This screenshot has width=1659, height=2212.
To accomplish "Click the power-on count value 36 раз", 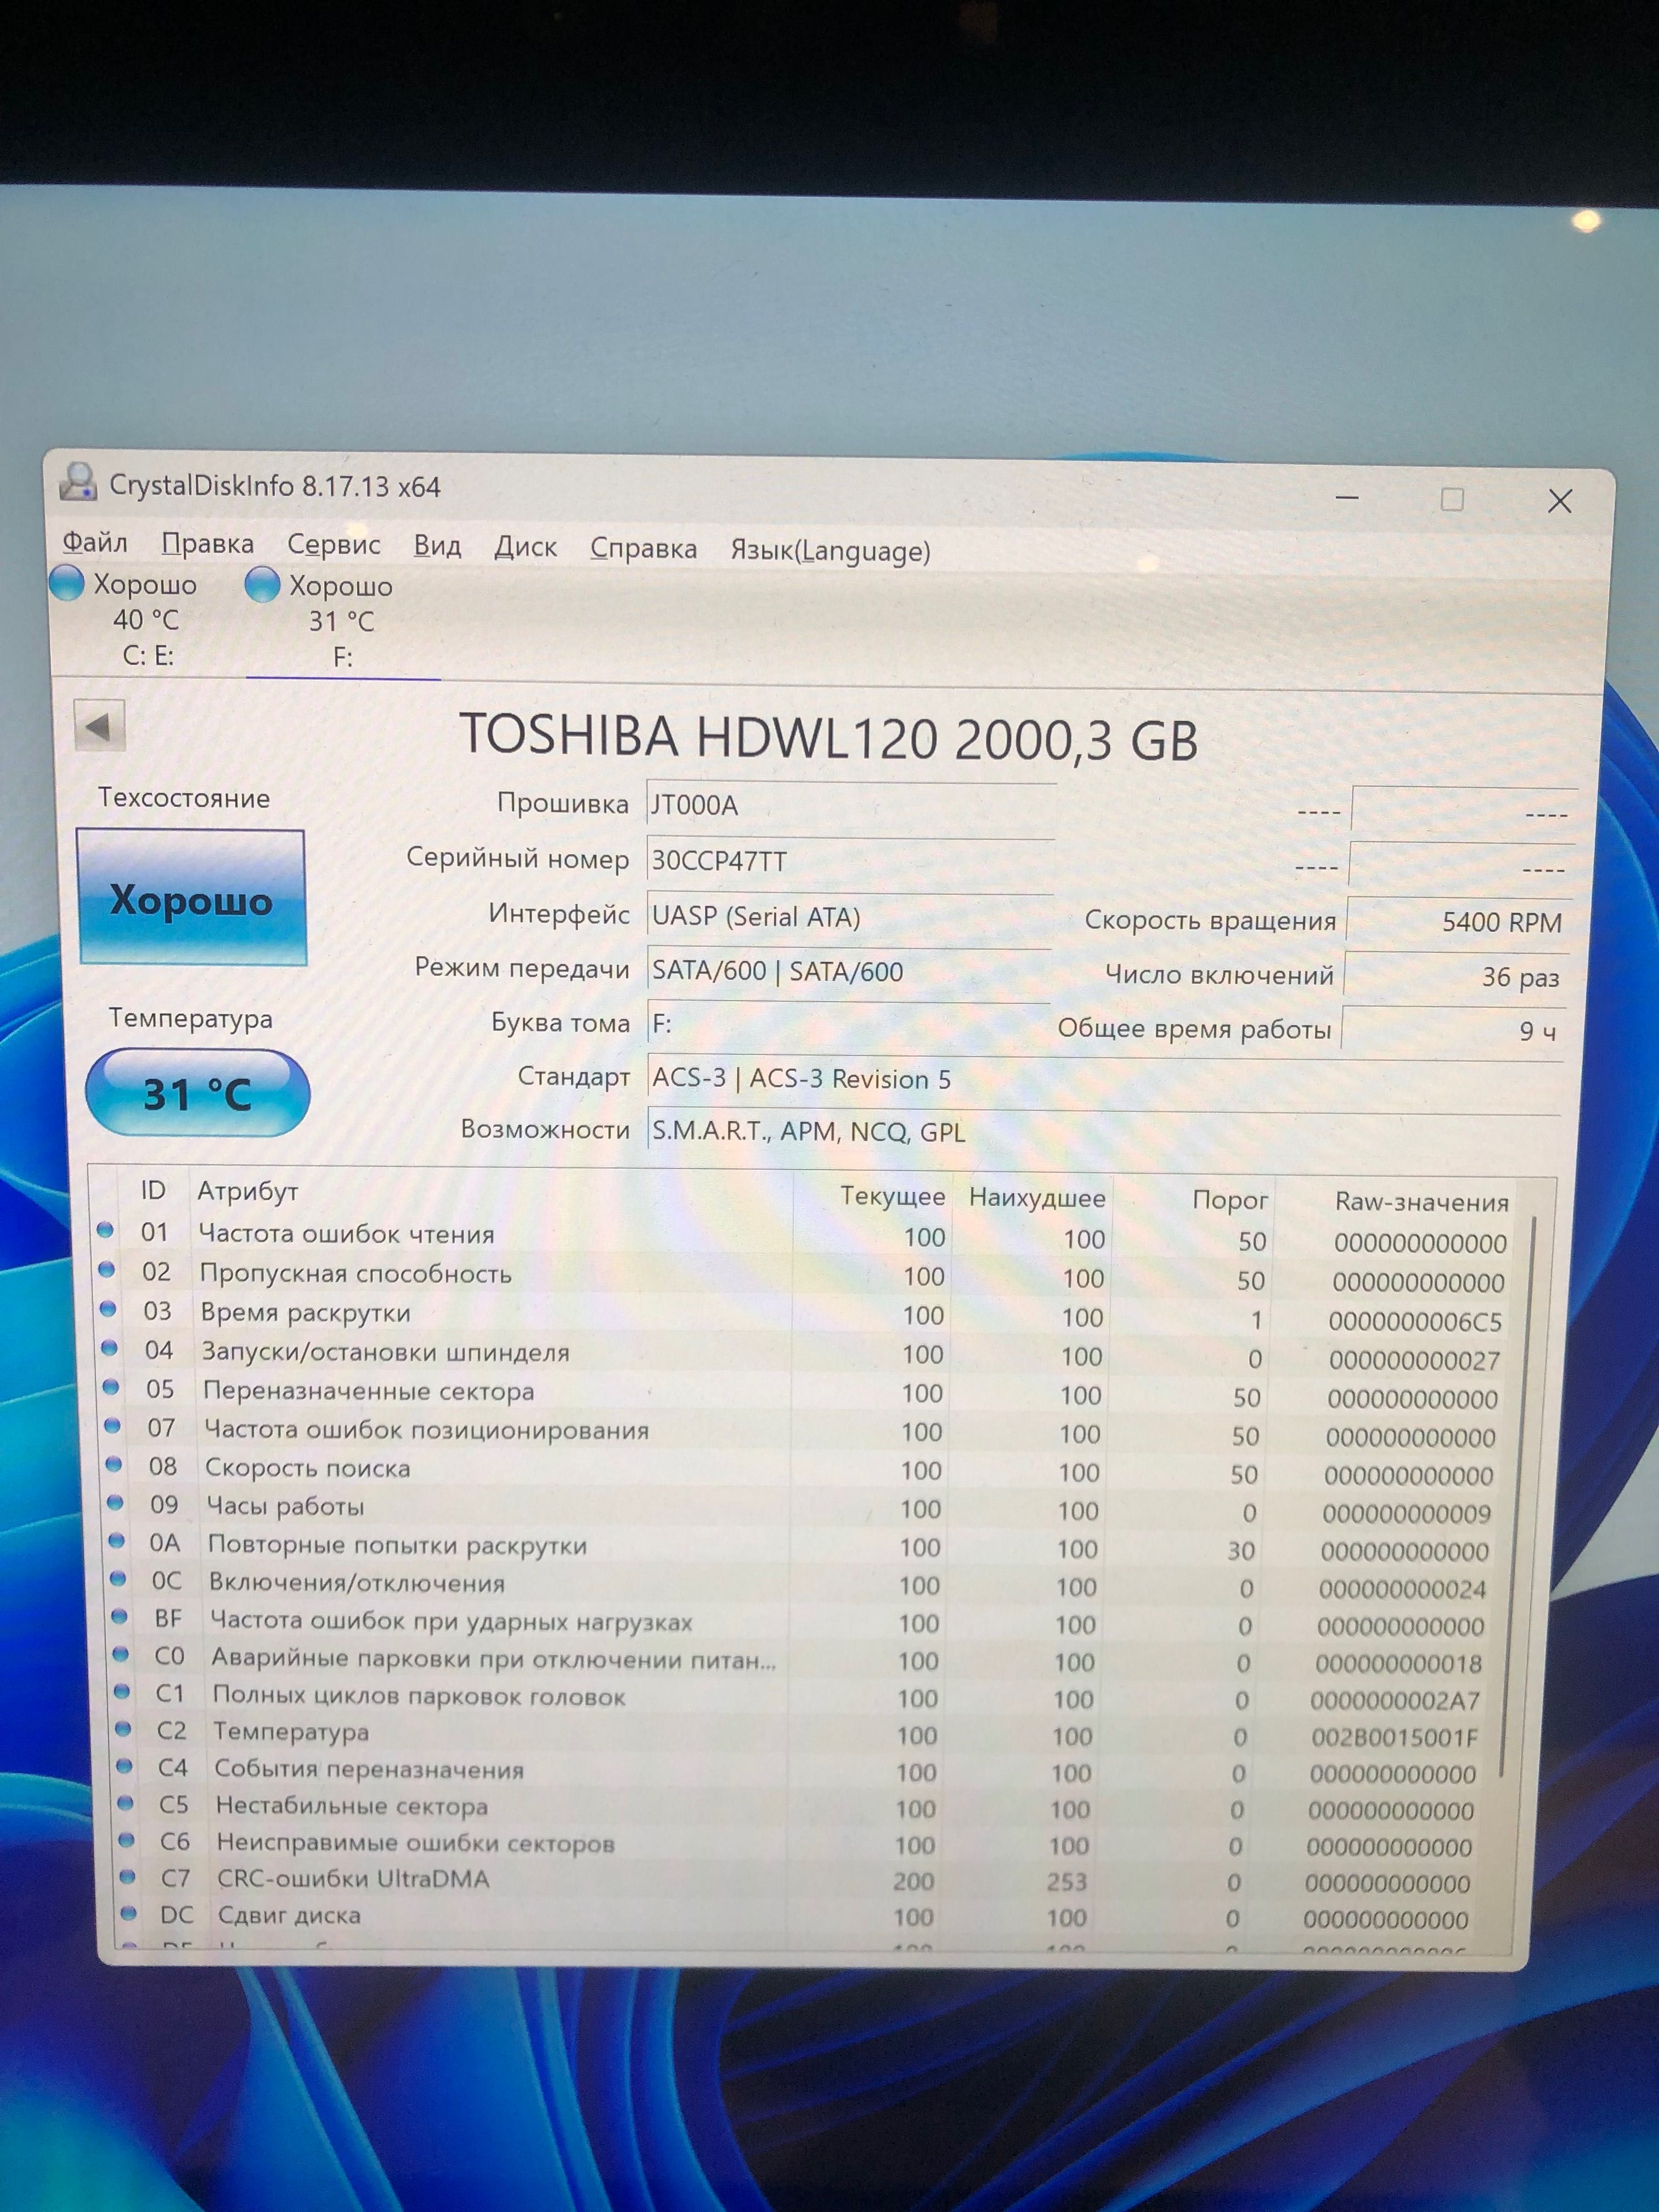I will pyautogui.click(x=1457, y=976).
